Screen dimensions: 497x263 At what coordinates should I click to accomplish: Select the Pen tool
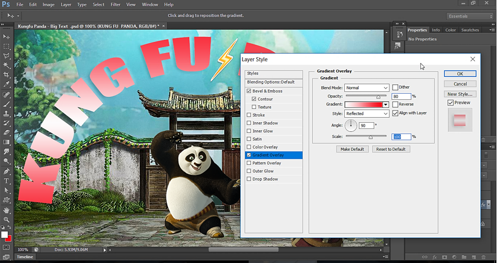click(x=6, y=172)
